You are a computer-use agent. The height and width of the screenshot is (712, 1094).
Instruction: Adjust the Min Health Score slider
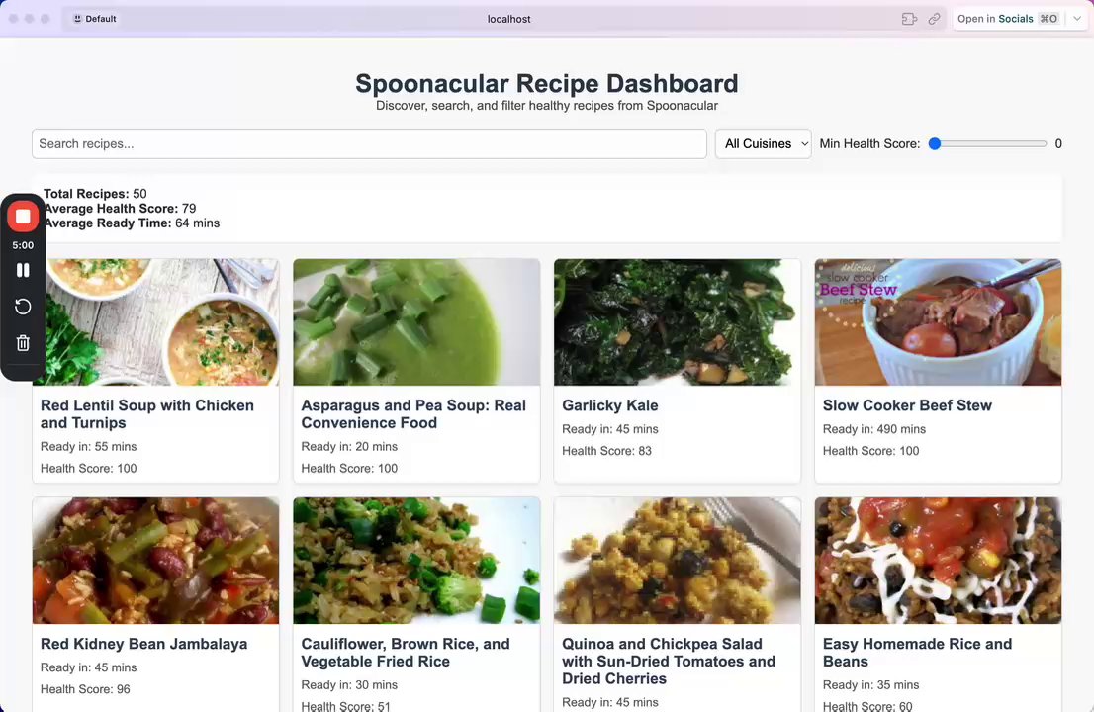point(990,143)
